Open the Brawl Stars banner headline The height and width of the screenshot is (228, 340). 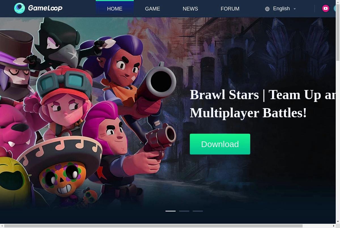point(263,104)
